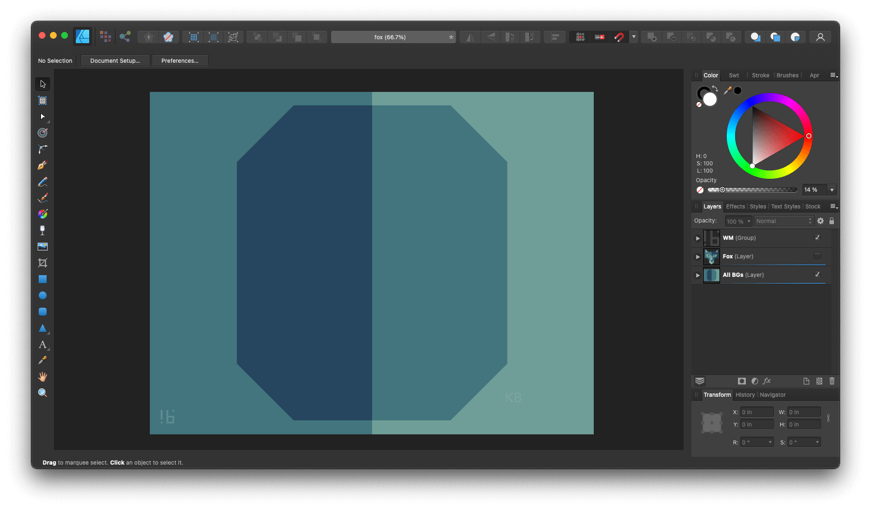This screenshot has height=510, width=871.
Task: Select the Node tool
Action: 43,117
